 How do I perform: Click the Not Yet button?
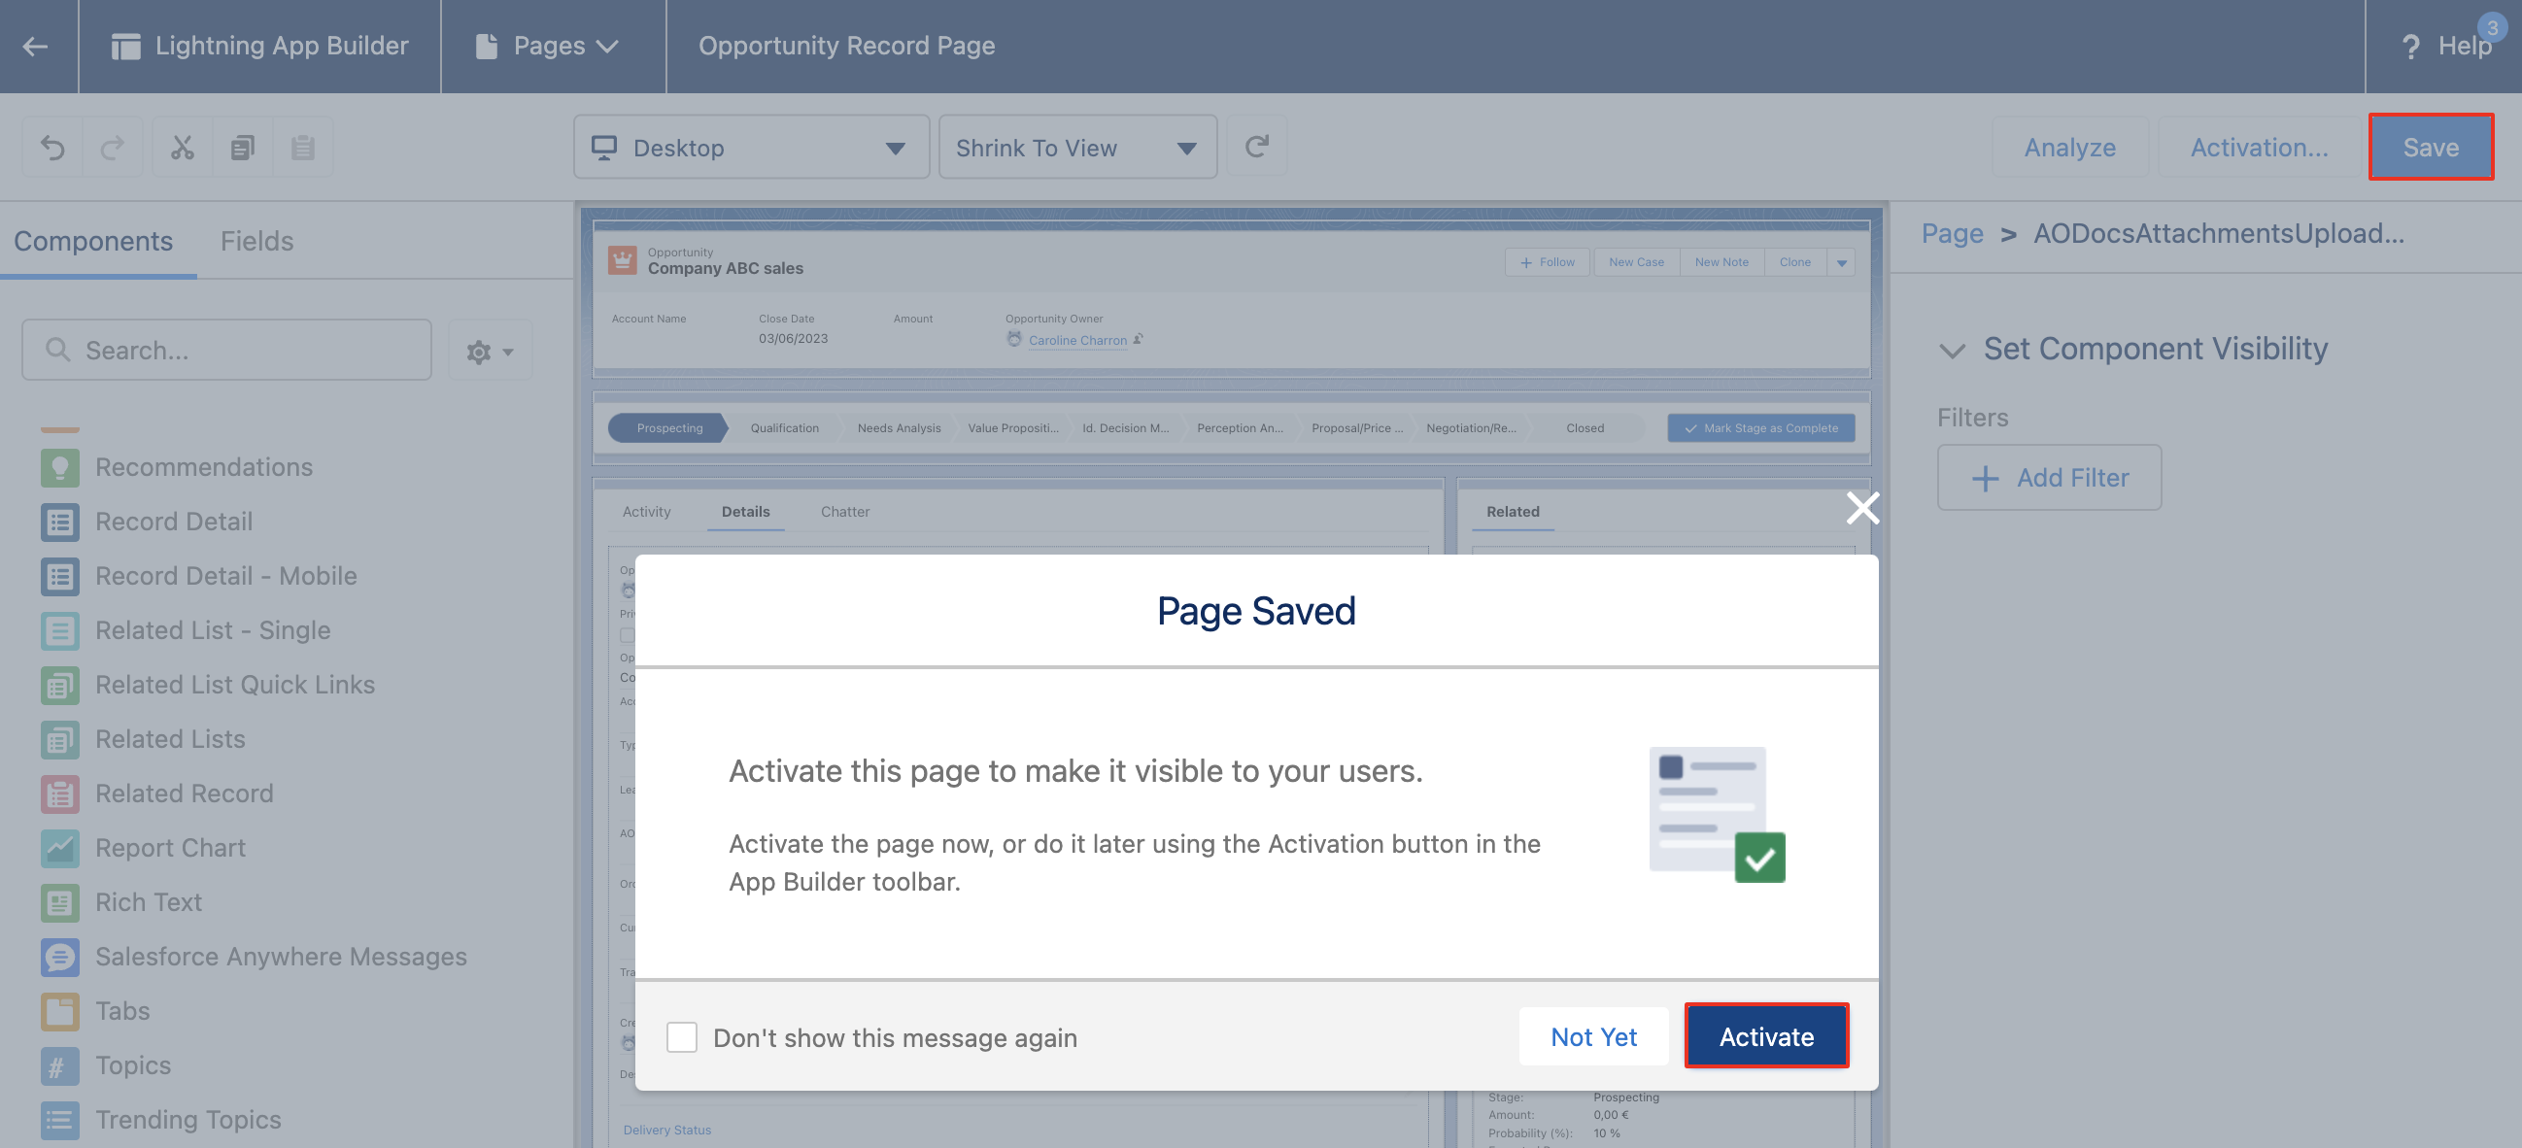1593,1035
